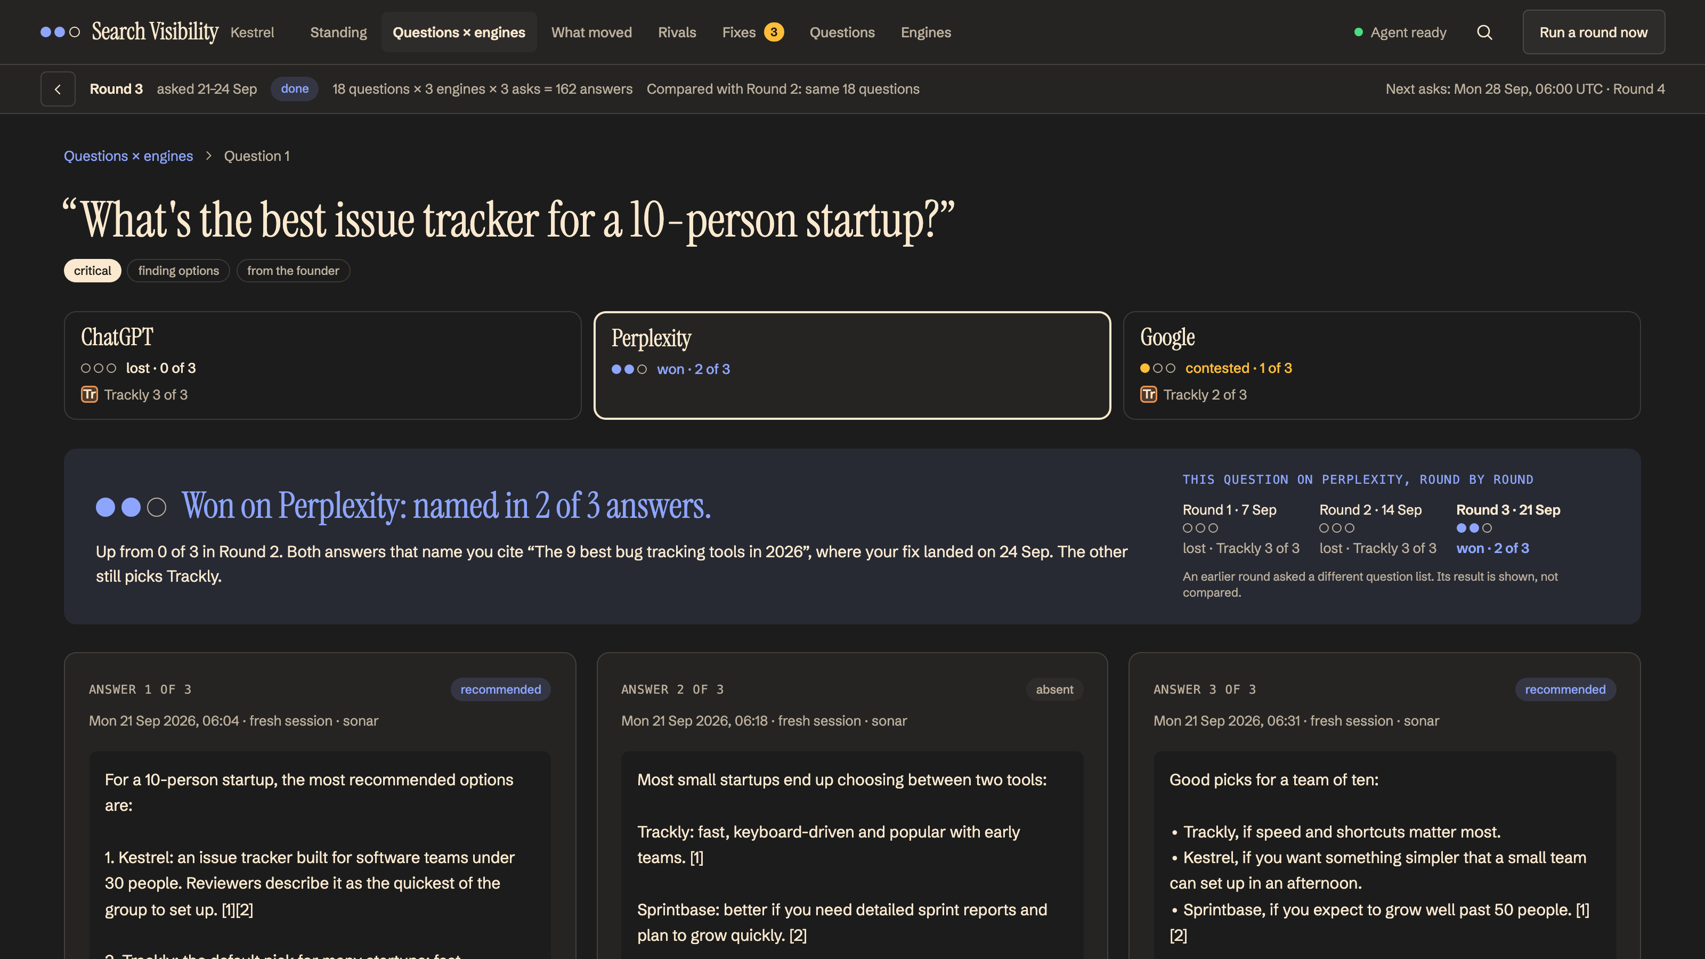Select the Perplexity engine card
This screenshot has width=1705, height=959.
(852, 365)
